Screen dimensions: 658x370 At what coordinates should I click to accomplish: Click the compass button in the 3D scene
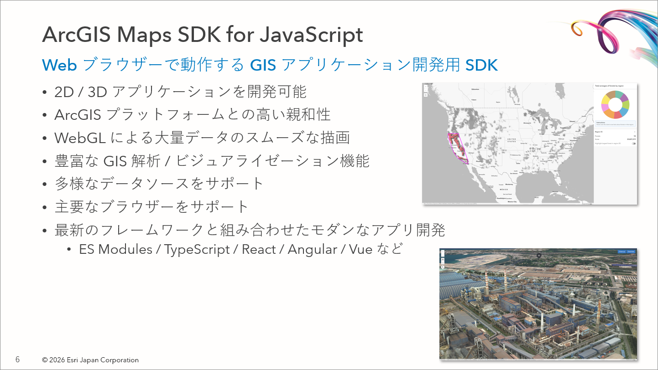click(x=443, y=267)
